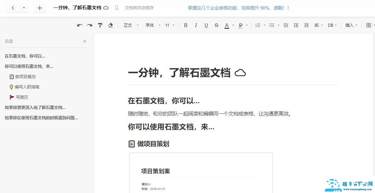Jump to 如果你在使用石墨文档的时候遇到问题... in outline

click(x=41, y=118)
